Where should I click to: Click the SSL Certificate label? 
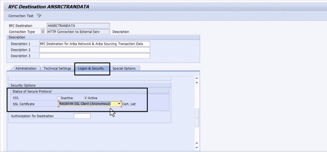tap(24, 104)
